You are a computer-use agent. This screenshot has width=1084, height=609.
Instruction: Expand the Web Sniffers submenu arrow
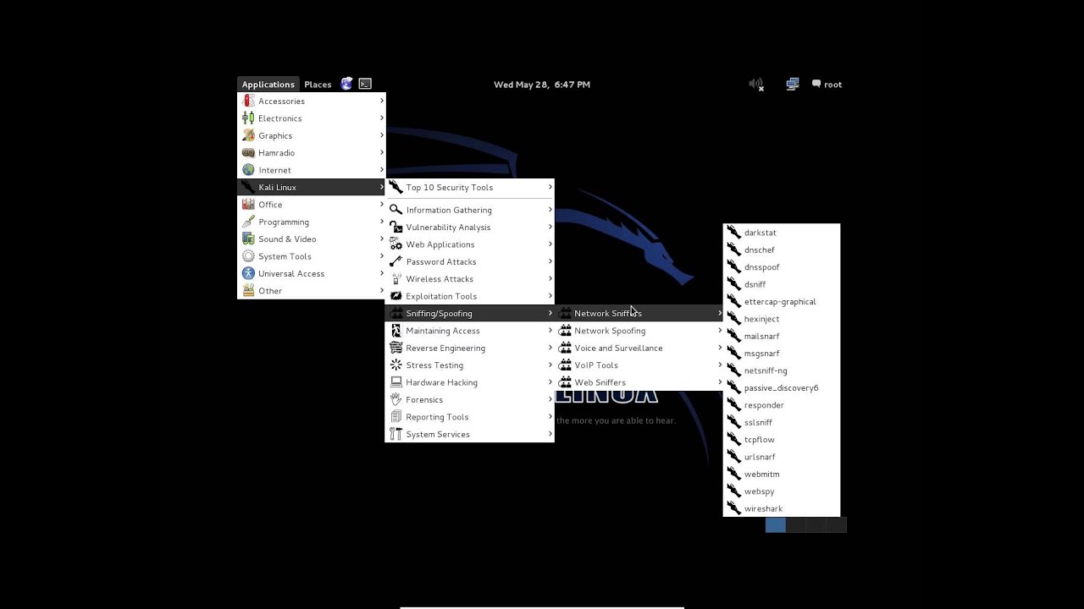pos(720,382)
